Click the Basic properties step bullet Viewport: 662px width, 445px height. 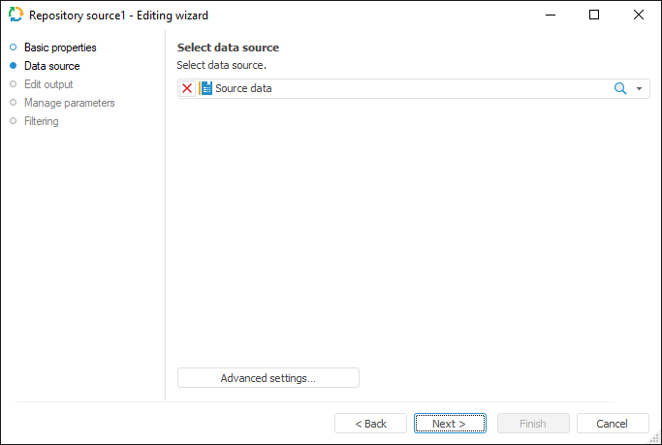coord(13,48)
